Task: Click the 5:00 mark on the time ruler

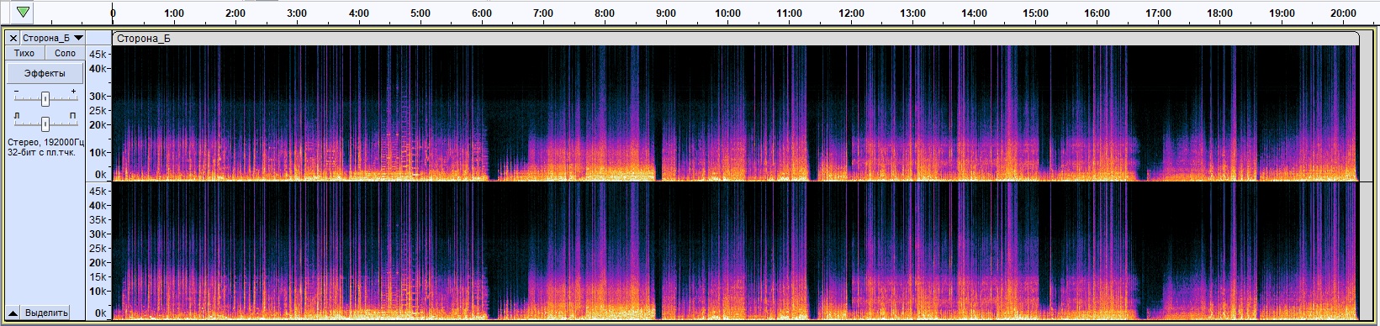Action: click(x=420, y=13)
